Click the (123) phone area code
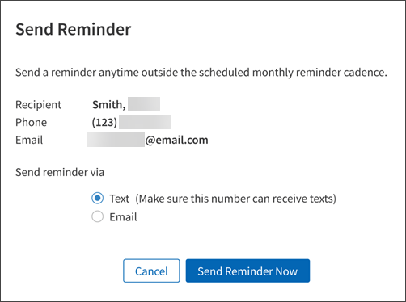 point(104,123)
